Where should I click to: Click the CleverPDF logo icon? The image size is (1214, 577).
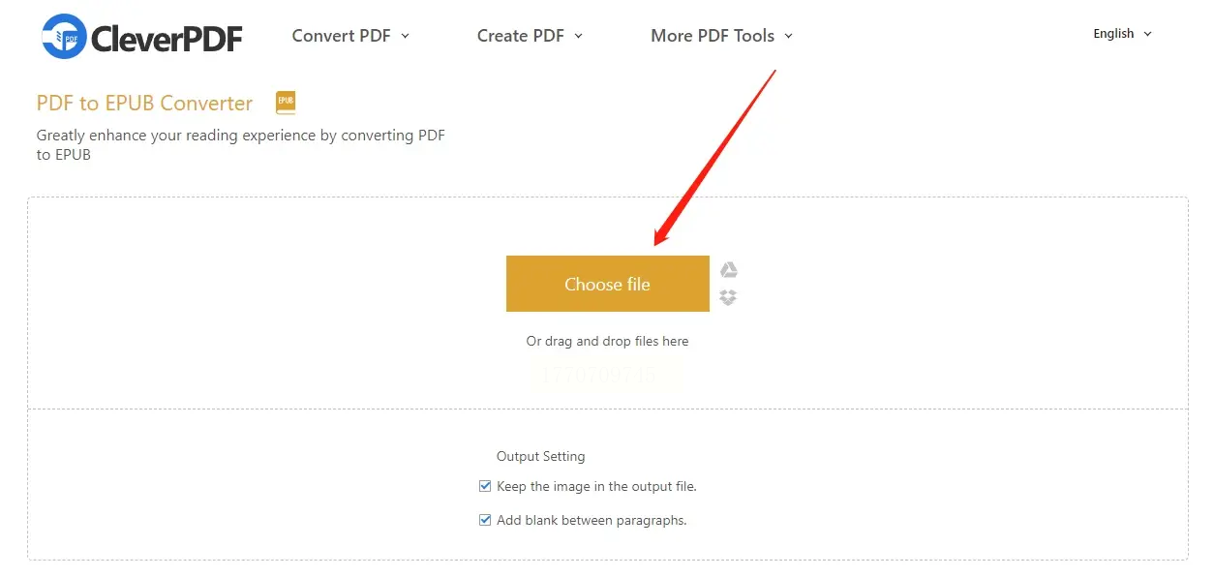(64, 37)
